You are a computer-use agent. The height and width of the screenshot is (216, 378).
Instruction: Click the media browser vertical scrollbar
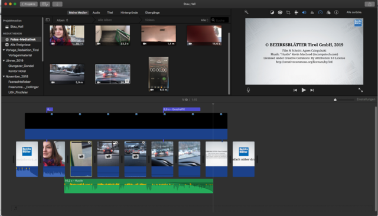click(x=229, y=63)
